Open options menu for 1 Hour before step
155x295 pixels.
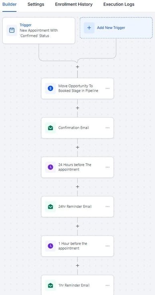point(108,246)
